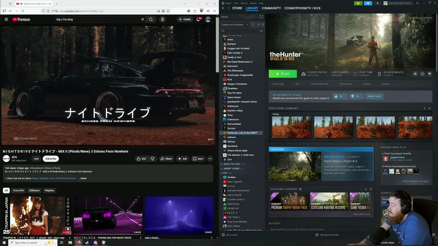438x246 pixels.
Task: Open Steam friends activity green button
Action: tap(358, 3)
